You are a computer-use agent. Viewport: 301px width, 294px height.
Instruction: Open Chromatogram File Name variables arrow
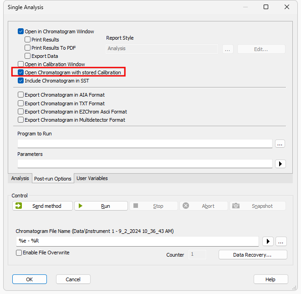point(268,241)
